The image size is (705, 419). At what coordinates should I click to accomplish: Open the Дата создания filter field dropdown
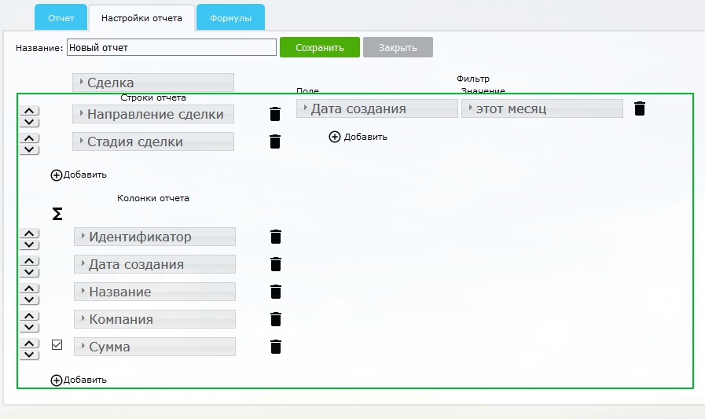376,108
